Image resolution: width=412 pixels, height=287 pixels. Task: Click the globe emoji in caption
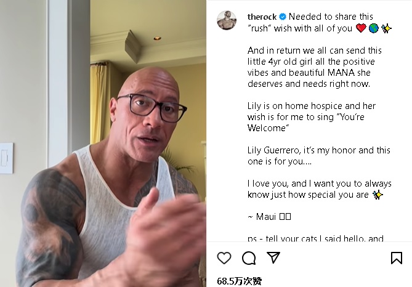[373, 28]
